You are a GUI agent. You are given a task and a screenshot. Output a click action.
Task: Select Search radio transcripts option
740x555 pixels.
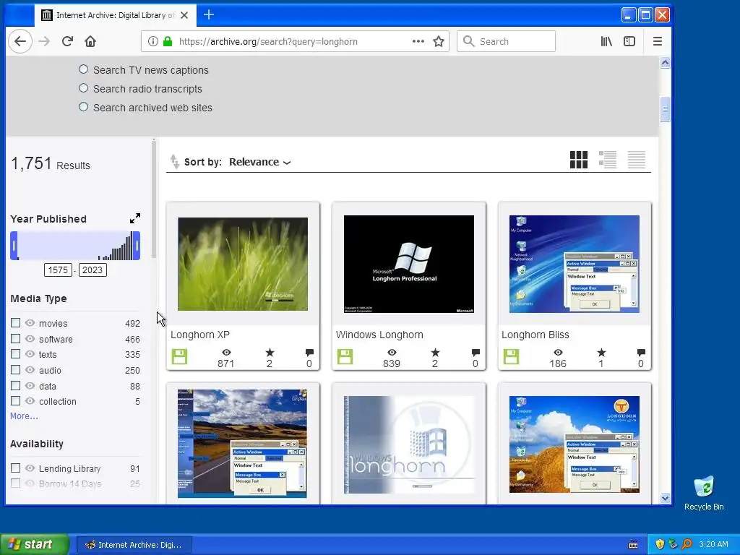[x=84, y=88]
